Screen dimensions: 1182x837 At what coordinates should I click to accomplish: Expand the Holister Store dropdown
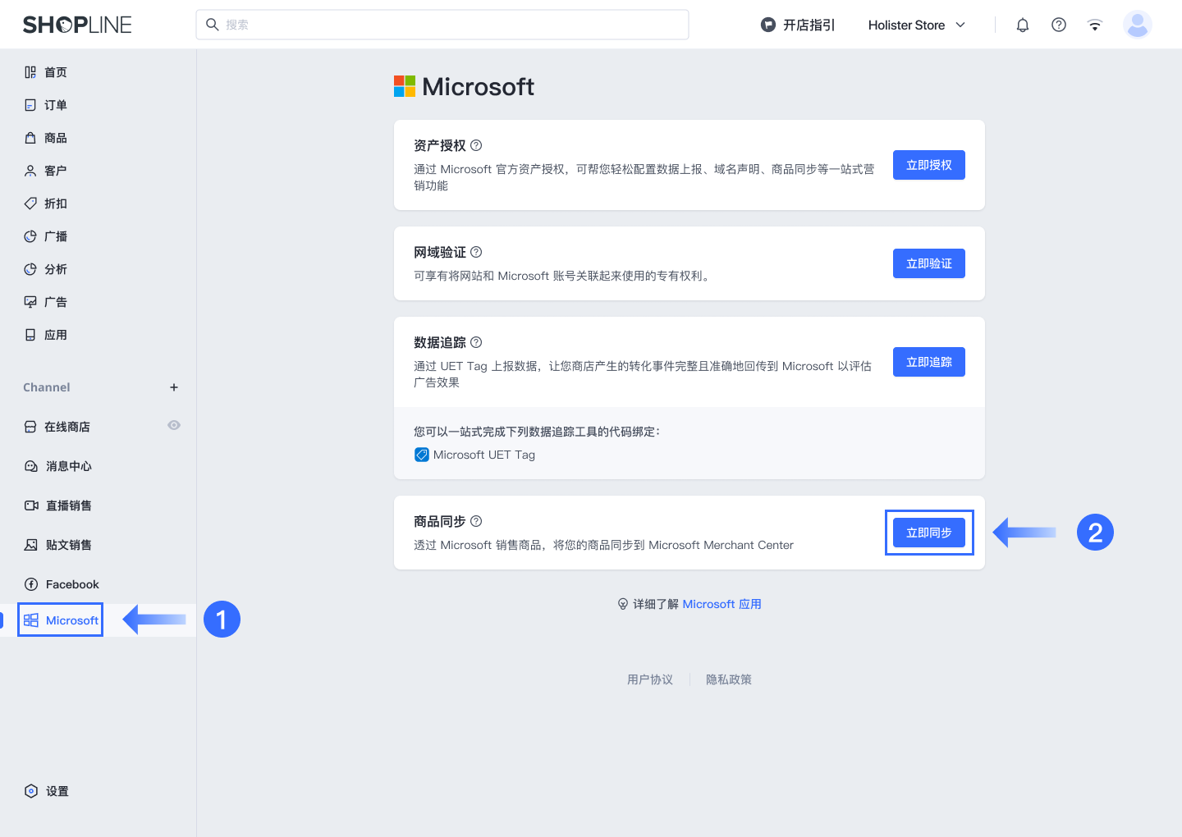[917, 25]
